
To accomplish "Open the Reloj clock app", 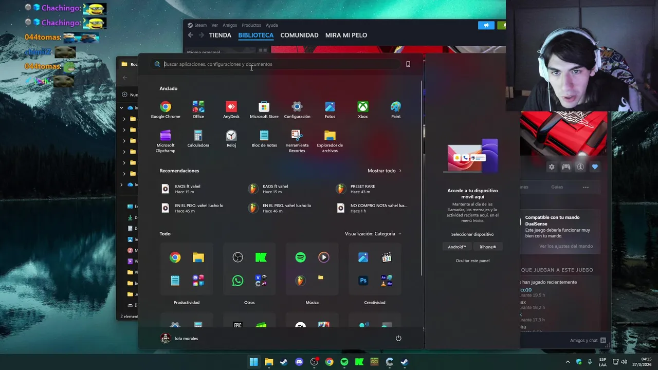I will (x=231, y=139).
